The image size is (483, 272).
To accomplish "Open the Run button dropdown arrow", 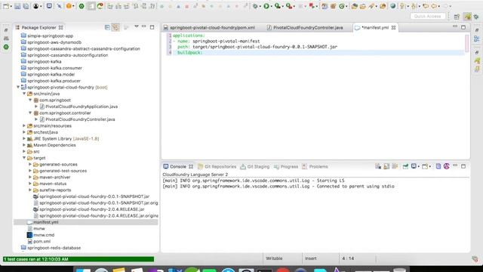I will click(x=271, y=6).
